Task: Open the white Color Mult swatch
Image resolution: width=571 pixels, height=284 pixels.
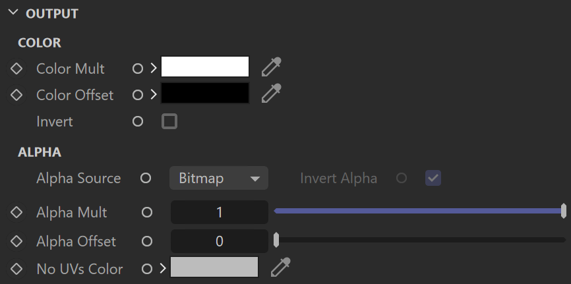Action: coord(205,67)
